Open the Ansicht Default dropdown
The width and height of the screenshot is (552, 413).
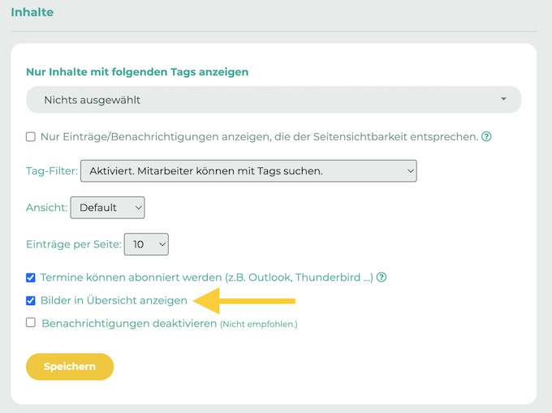[107, 208]
